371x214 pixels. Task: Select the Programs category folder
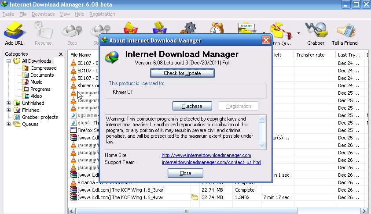pos(36,89)
